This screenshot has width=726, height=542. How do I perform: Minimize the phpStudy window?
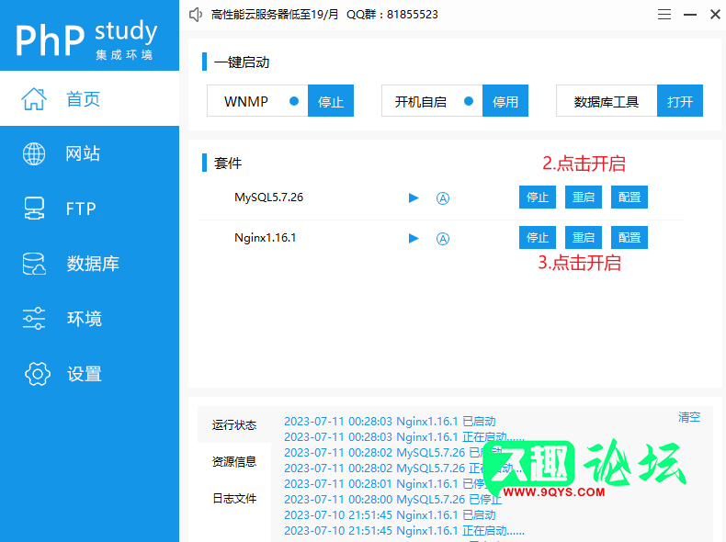click(x=690, y=15)
